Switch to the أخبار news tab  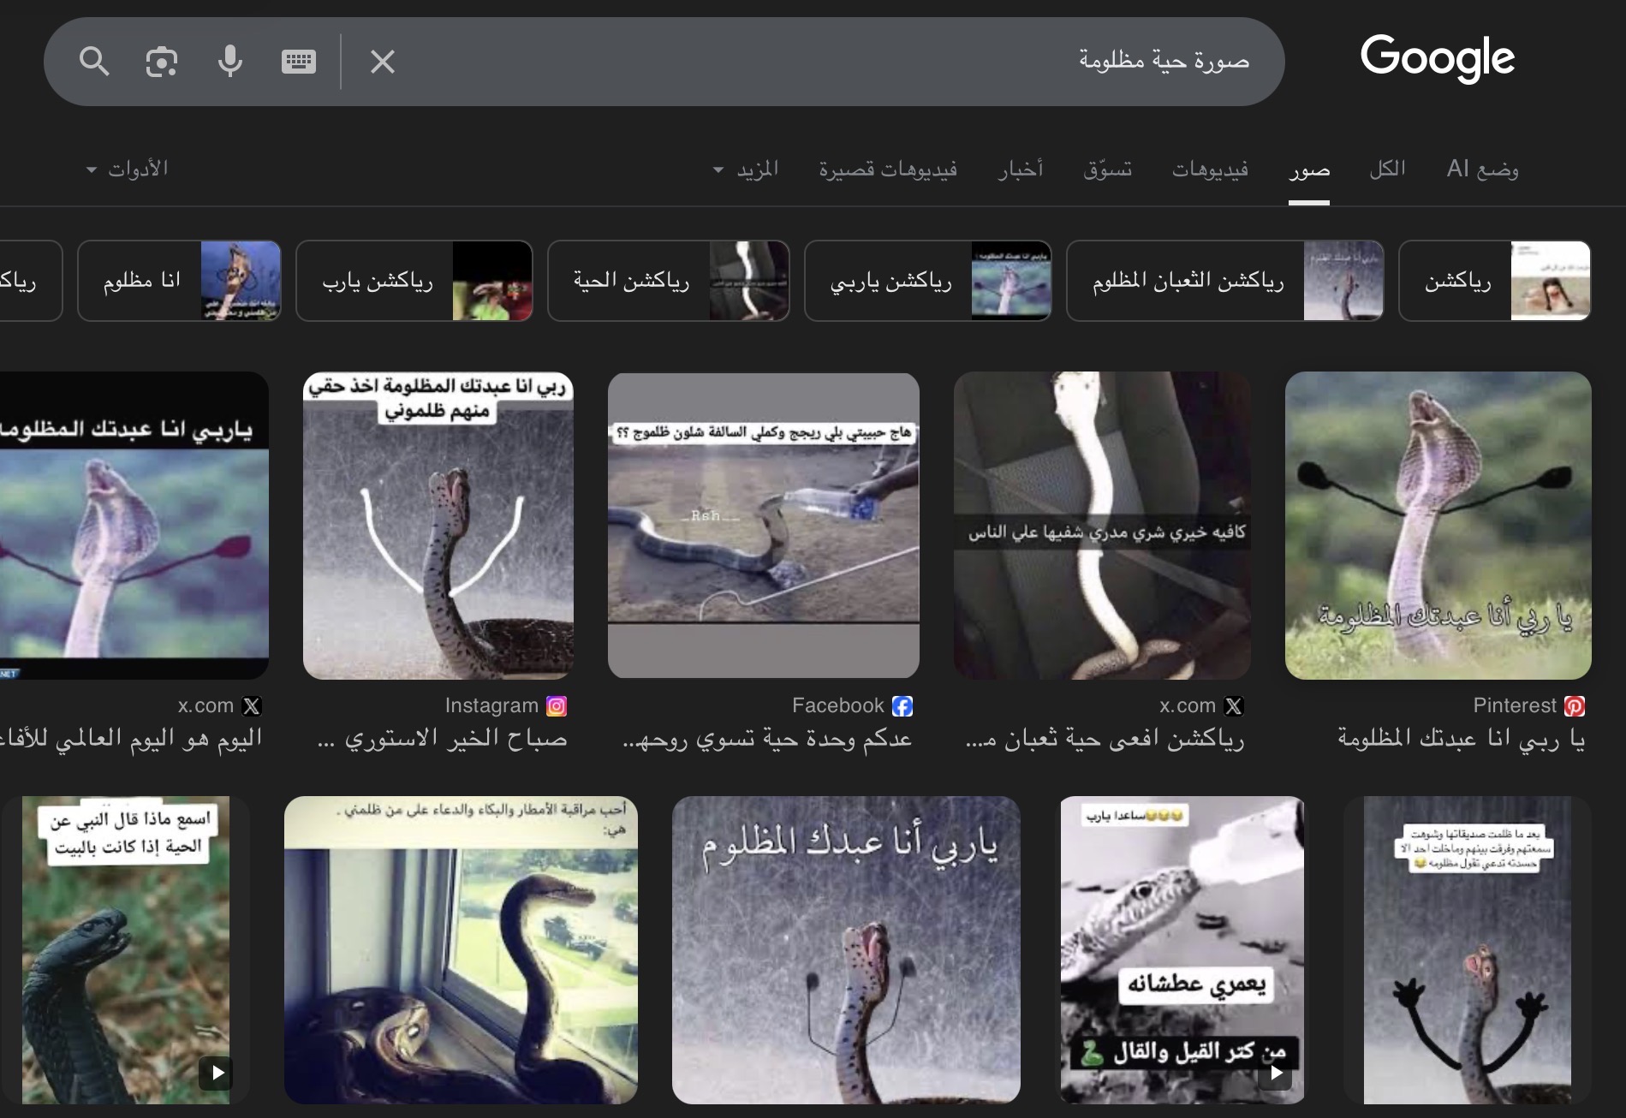pos(1020,169)
